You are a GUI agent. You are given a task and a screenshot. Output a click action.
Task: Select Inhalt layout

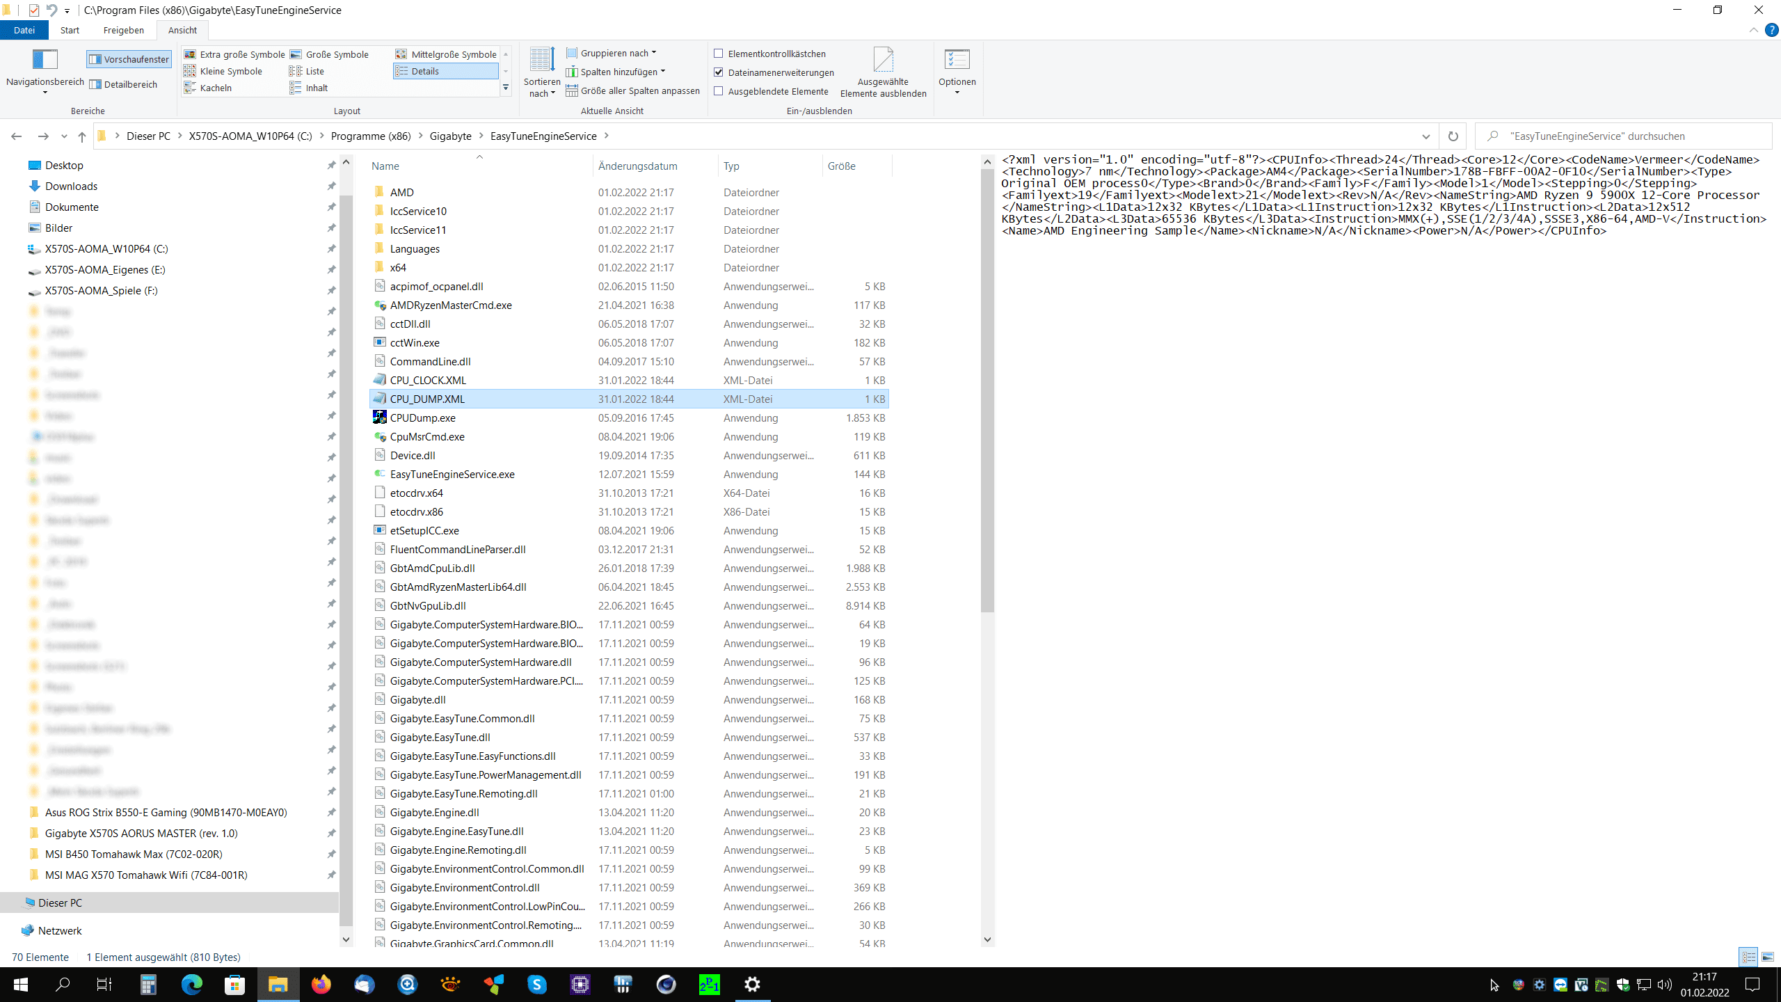(x=308, y=88)
